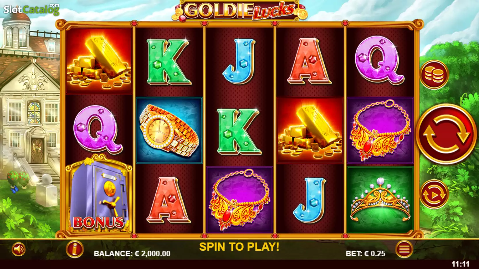
Task: Click the purple Q in the top right reel
Action: [379, 60]
